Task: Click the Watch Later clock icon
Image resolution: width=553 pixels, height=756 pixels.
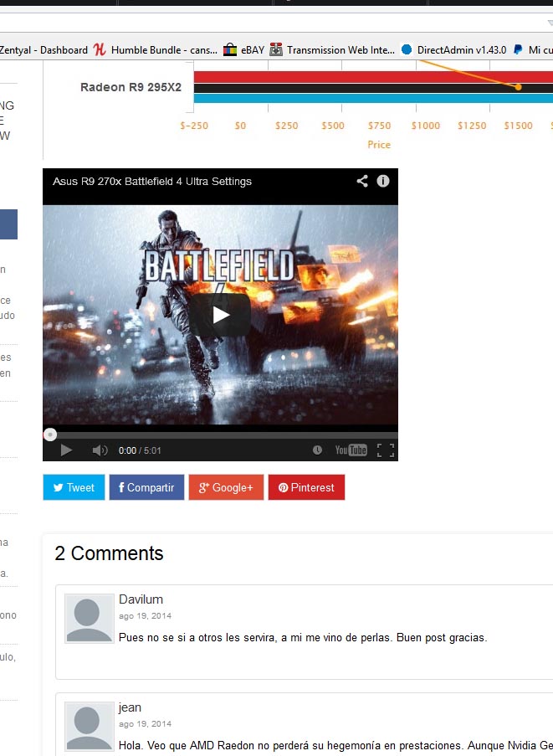Action: pyautogui.click(x=317, y=450)
